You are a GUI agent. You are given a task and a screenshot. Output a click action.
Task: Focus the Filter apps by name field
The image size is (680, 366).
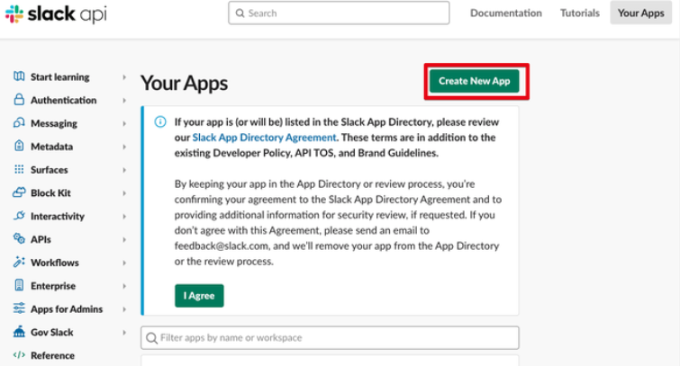(330, 338)
